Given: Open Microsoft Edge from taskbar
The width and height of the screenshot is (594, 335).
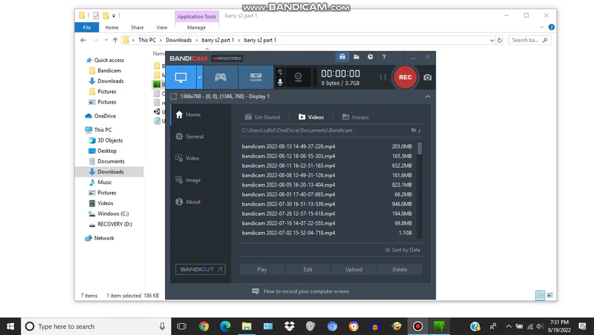Looking at the screenshot, I should pos(225,326).
